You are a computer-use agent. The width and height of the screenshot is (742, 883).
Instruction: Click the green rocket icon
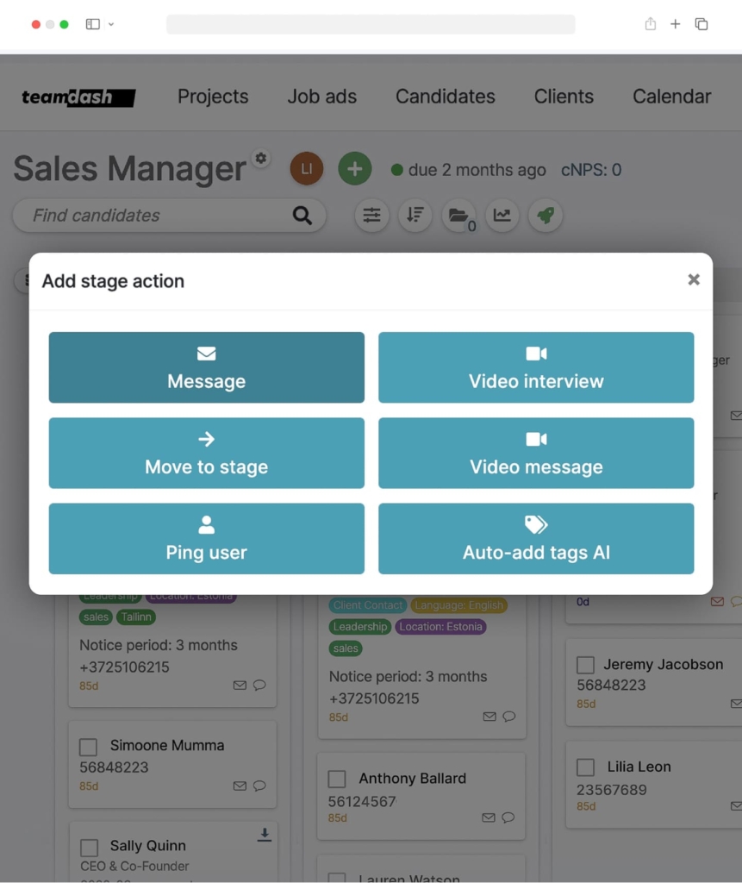(546, 215)
